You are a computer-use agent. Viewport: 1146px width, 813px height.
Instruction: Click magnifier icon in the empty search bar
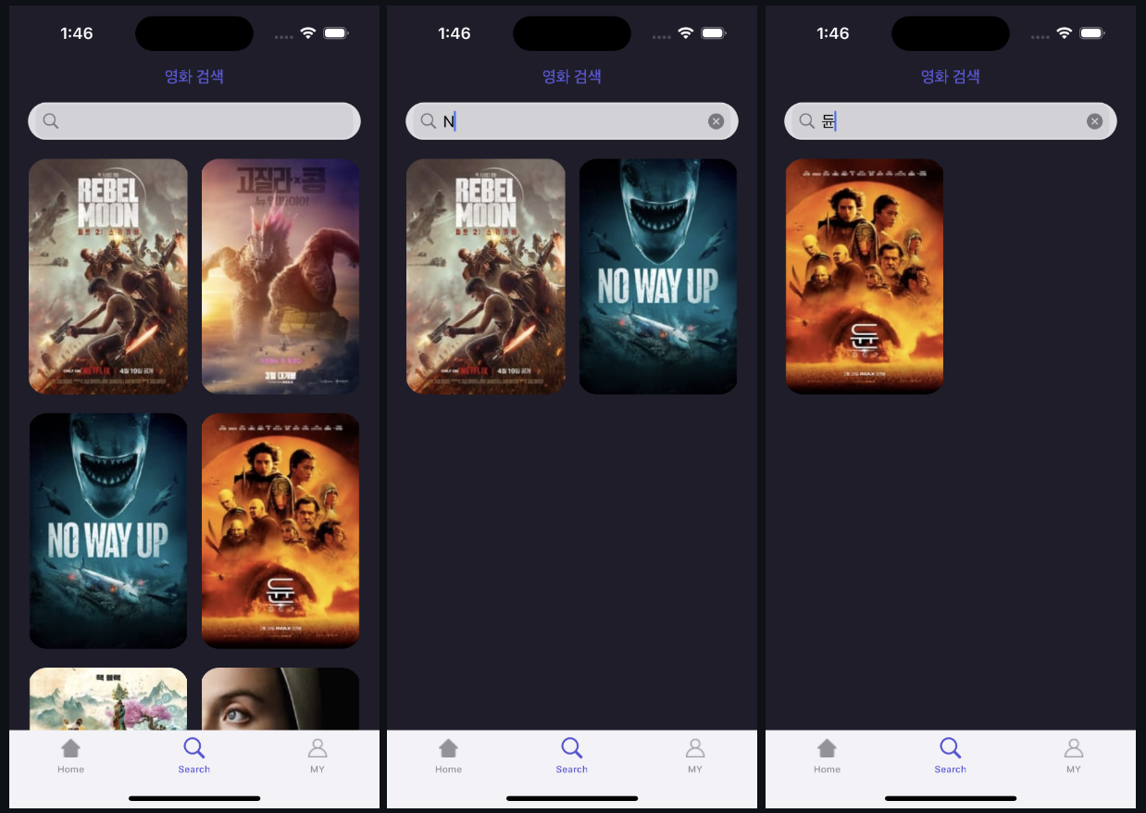(51, 121)
